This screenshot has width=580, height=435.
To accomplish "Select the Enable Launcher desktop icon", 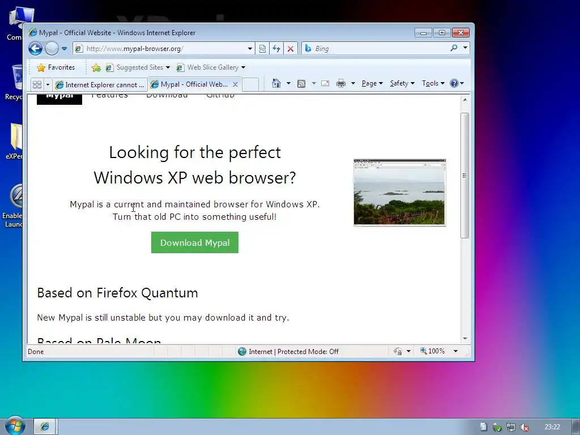I will (x=12, y=206).
